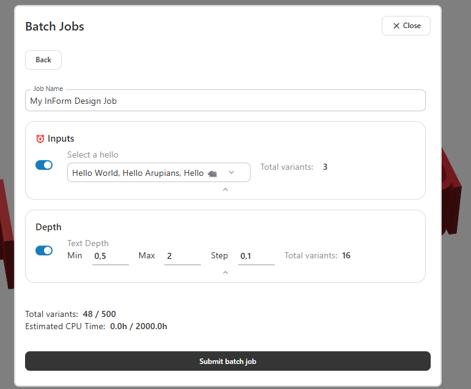Disable the Text Depth toggle switch
Screen dimensions: 471x389
[x=44, y=250]
